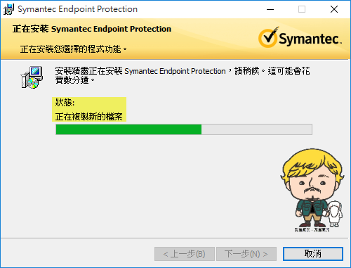
Task: Click the installer icon in title bar
Action: click(8, 9)
